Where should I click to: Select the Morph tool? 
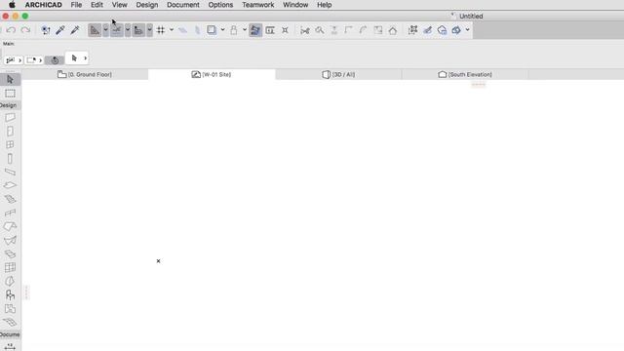click(x=10, y=282)
